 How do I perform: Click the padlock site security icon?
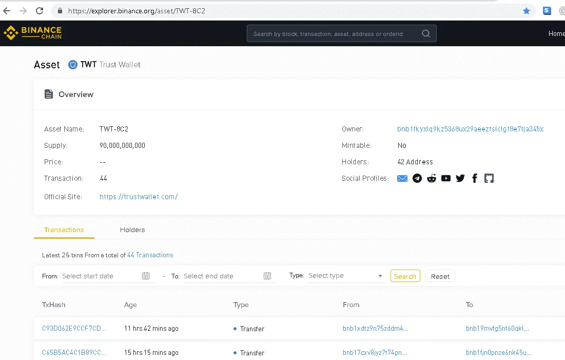60,11
